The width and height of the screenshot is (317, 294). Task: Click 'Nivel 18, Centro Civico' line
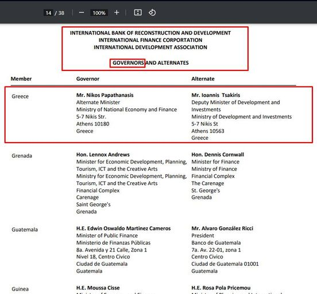(x=103, y=257)
